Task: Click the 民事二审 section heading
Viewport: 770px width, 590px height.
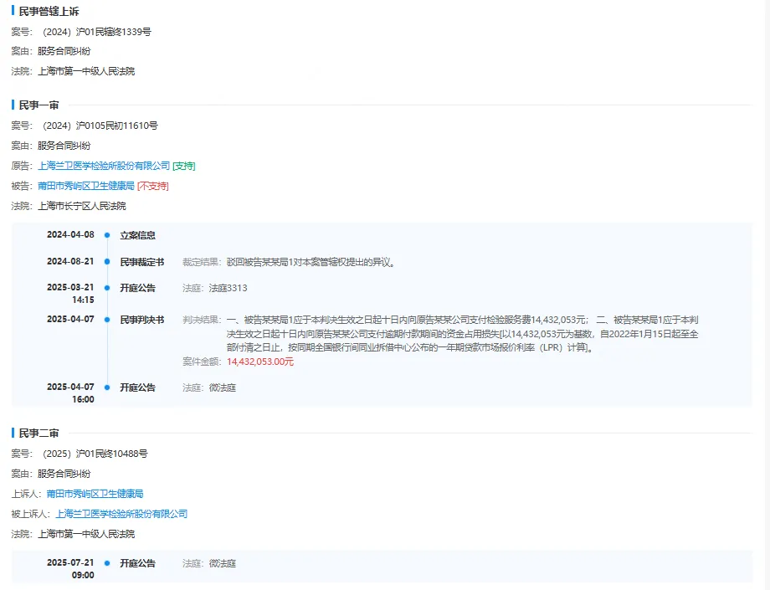Action: pos(38,434)
